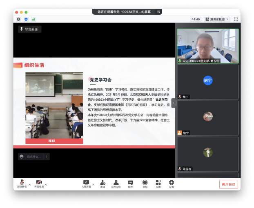254x208 pixels.
Task: Open the Chat (聊天) panel
Action: click(130, 183)
